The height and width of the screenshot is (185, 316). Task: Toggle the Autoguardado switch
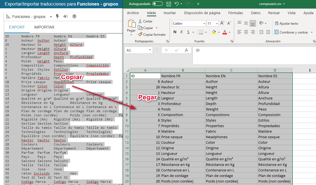pyautogui.click(x=158, y=4)
